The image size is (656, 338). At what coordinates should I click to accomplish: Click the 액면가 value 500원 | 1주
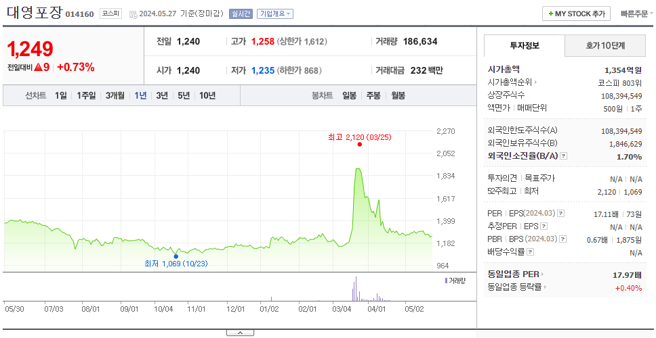point(624,108)
